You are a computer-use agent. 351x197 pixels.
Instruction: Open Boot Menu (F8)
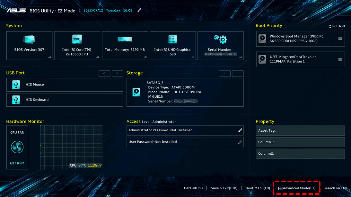click(258, 188)
